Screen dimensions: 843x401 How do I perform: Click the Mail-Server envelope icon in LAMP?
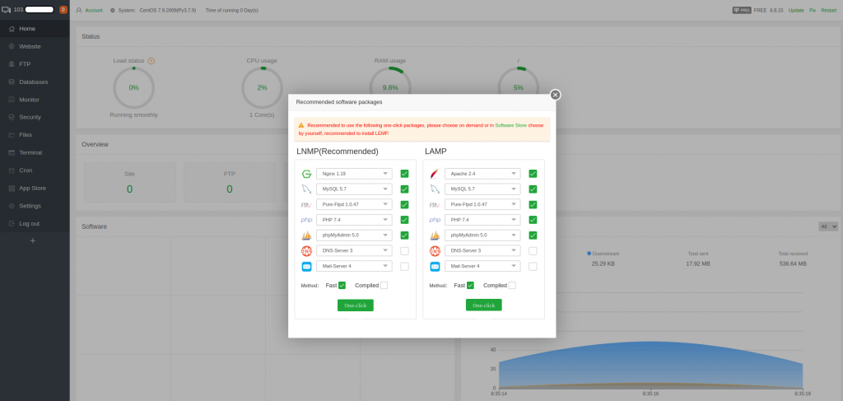pos(435,266)
